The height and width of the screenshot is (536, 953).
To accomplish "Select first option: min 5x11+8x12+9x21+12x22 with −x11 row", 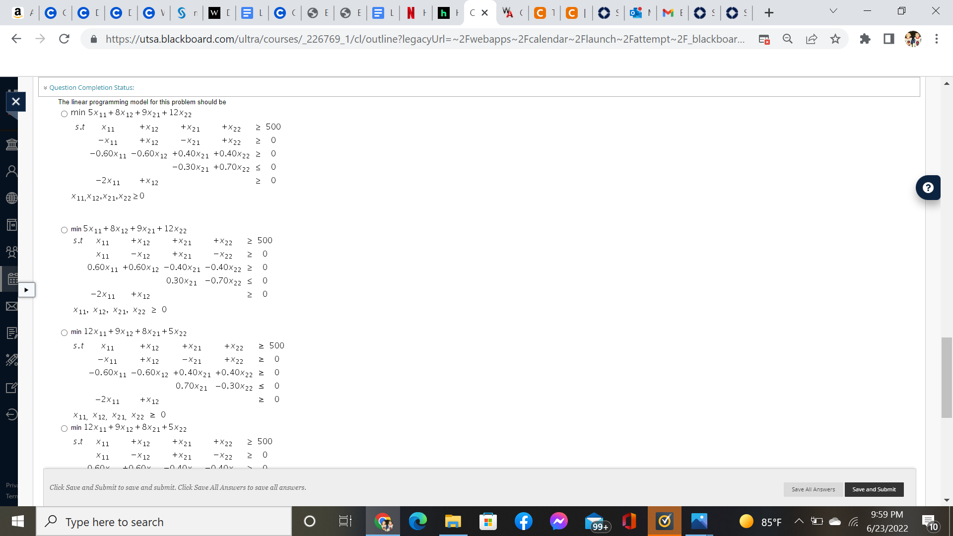I will coord(64,114).
